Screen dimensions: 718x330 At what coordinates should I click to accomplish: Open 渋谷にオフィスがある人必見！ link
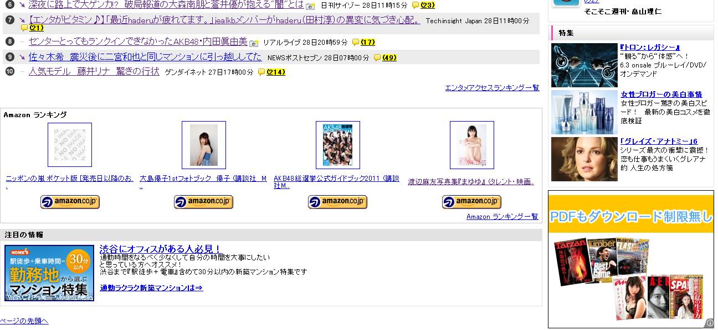pyautogui.click(x=160, y=249)
